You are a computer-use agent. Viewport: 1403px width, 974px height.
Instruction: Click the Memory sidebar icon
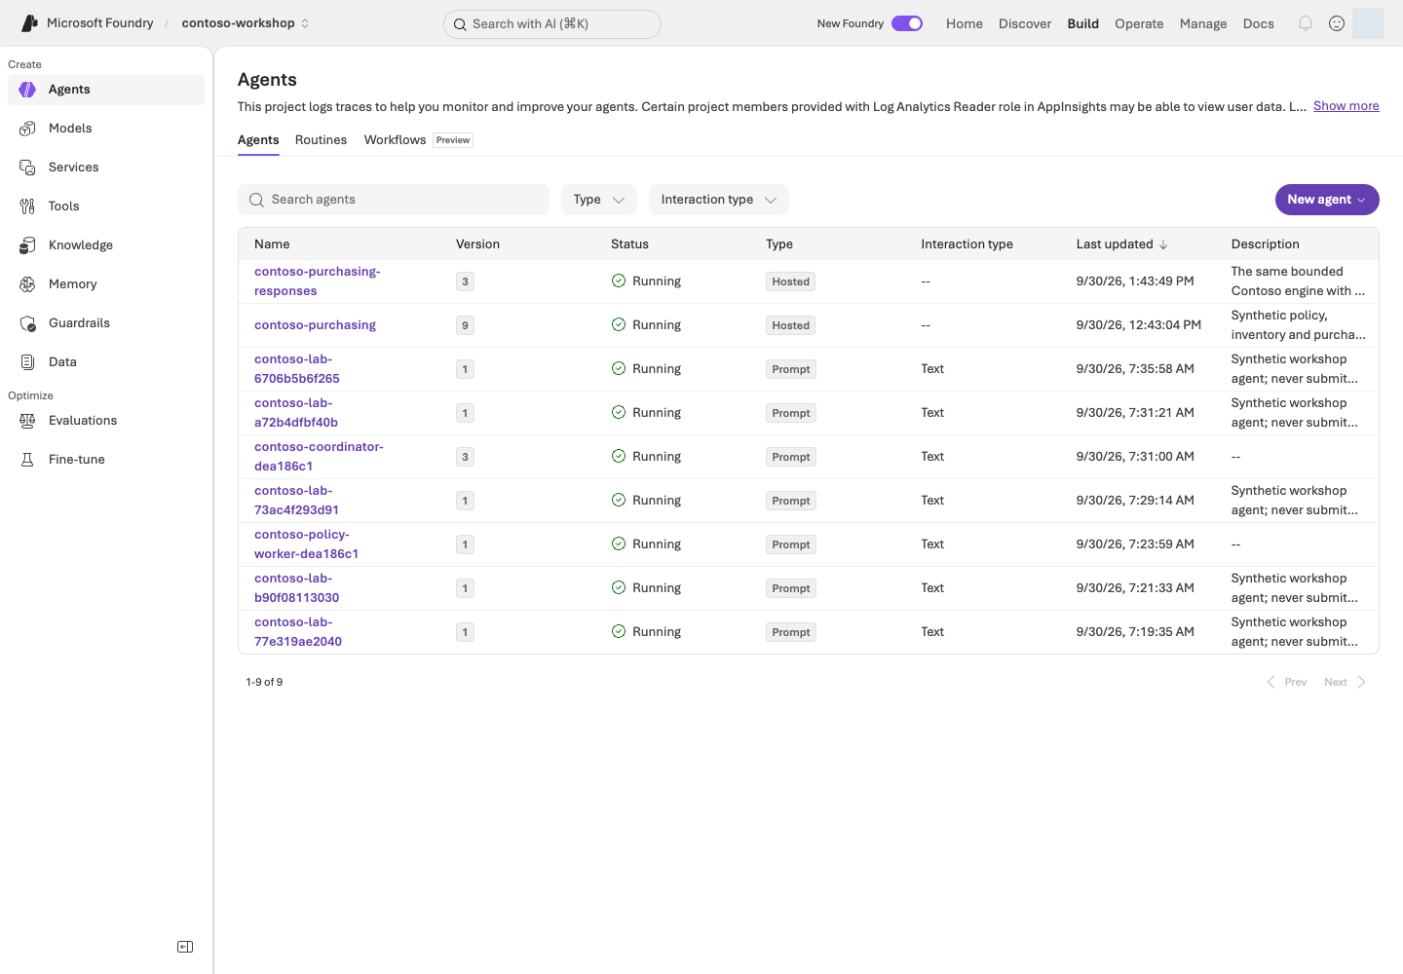27,284
